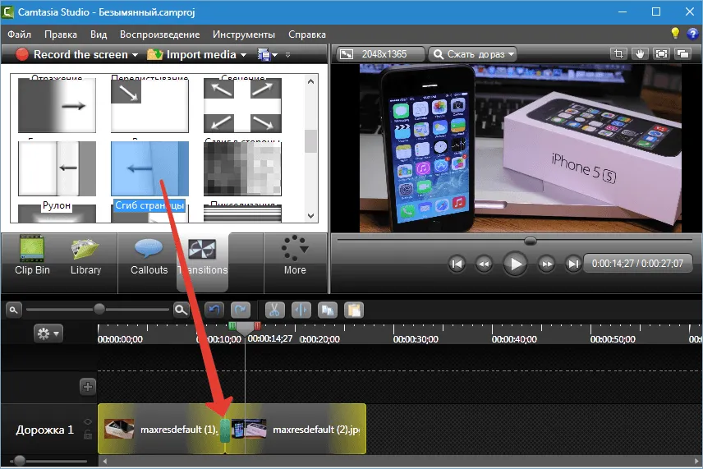Open the Clip Bin panel
Image resolution: width=703 pixels, height=469 pixels.
(x=32, y=256)
